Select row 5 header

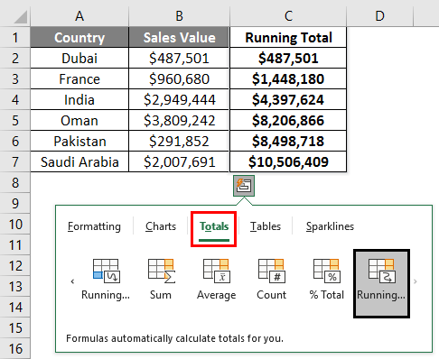pyautogui.click(x=15, y=120)
